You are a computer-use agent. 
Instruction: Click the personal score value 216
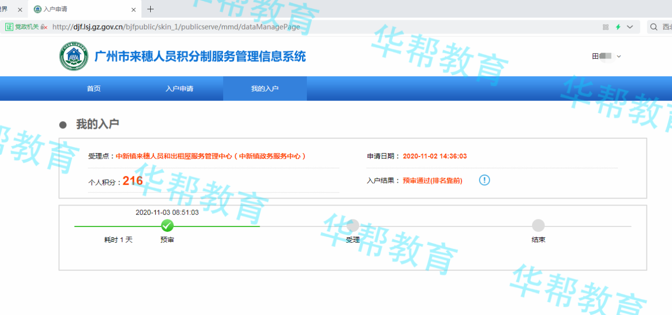pyautogui.click(x=133, y=181)
